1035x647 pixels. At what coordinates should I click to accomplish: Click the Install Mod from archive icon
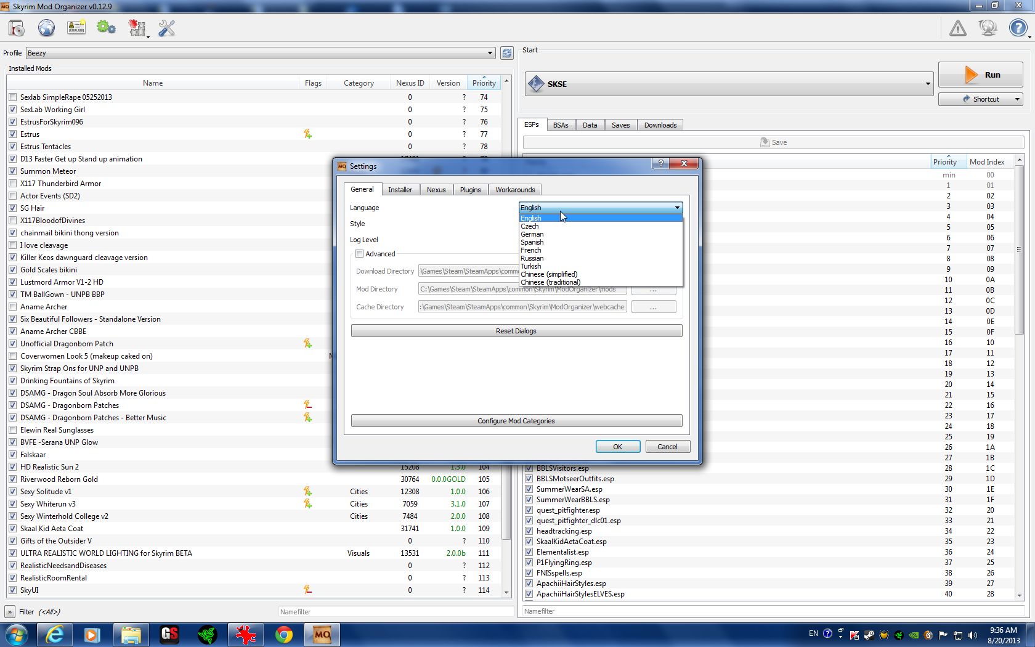click(x=17, y=28)
